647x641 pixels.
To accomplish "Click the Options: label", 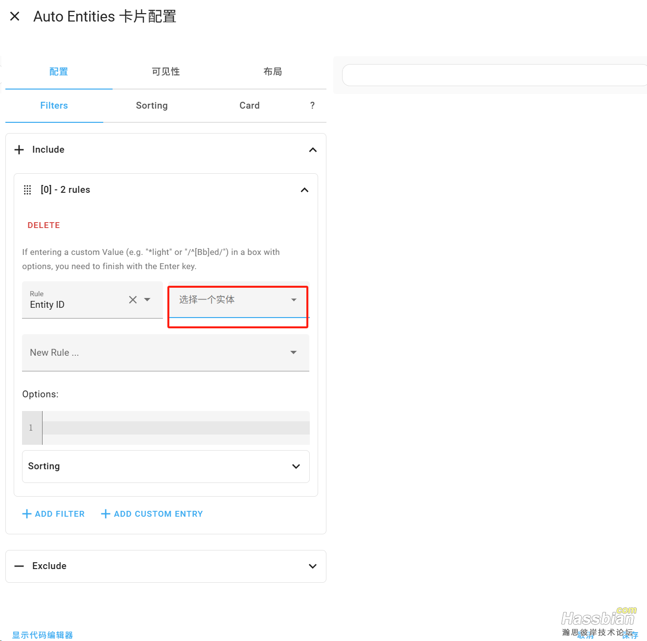I will tap(40, 394).
